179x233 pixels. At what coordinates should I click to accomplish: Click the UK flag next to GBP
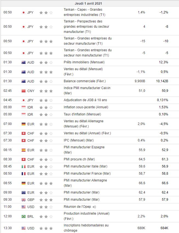(x=24, y=200)
